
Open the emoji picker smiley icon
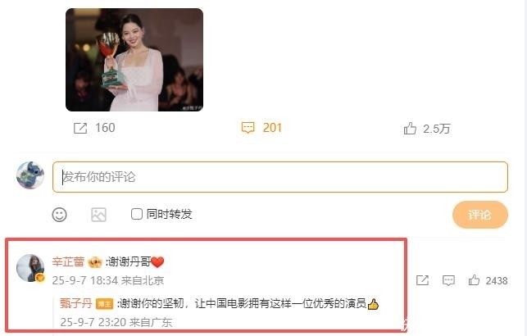click(60, 215)
